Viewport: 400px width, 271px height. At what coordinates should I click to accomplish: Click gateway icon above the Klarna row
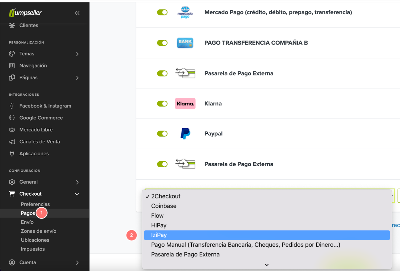(x=185, y=73)
